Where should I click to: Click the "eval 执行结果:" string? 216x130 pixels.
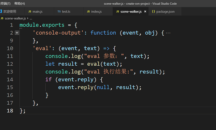[109, 72]
